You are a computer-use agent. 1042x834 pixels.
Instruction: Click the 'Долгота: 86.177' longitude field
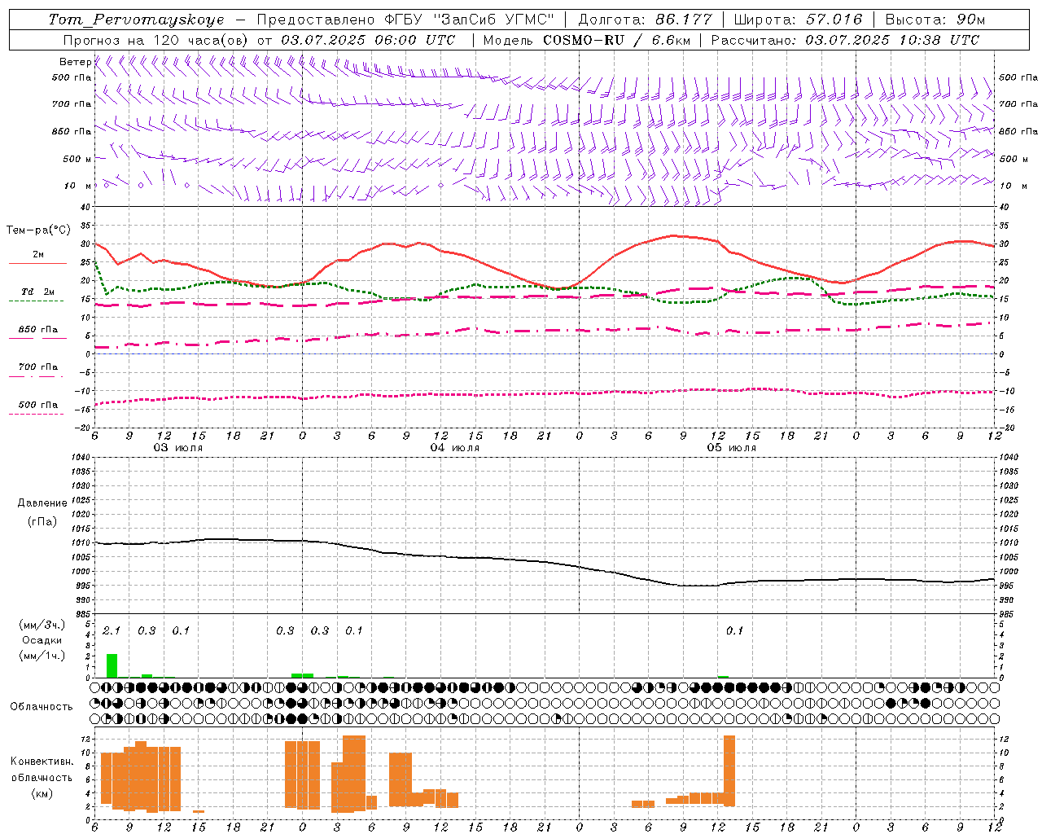tap(645, 20)
